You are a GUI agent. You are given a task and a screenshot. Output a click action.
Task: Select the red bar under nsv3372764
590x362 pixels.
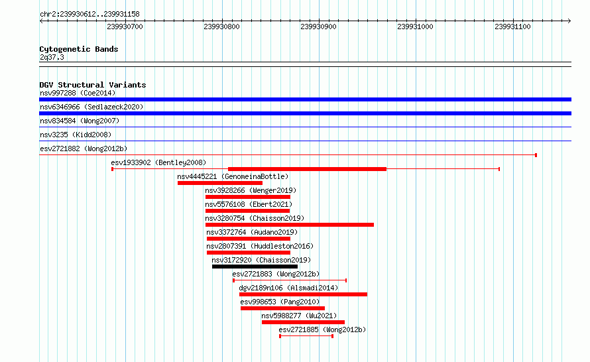pyautogui.click(x=249, y=239)
